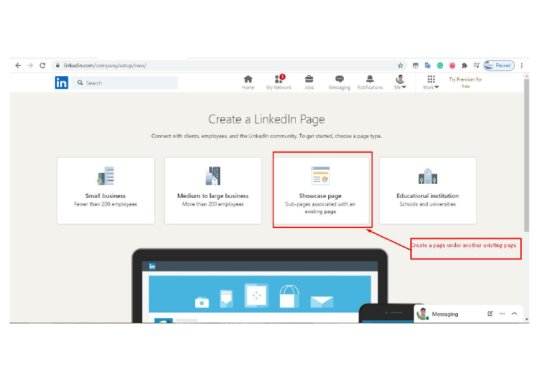539x381 pixels.
Task: Click the browser forward arrow
Action: (x=30, y=65)
